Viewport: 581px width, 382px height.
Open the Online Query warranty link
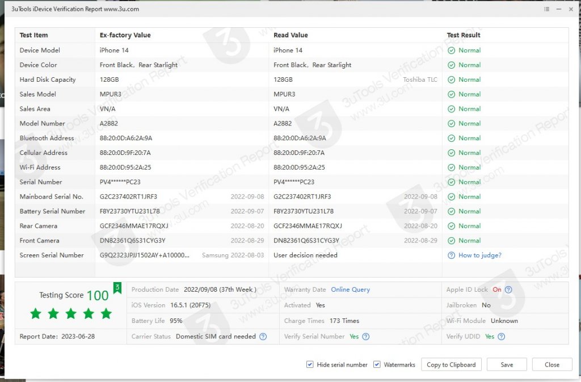[x=350, y=289]
